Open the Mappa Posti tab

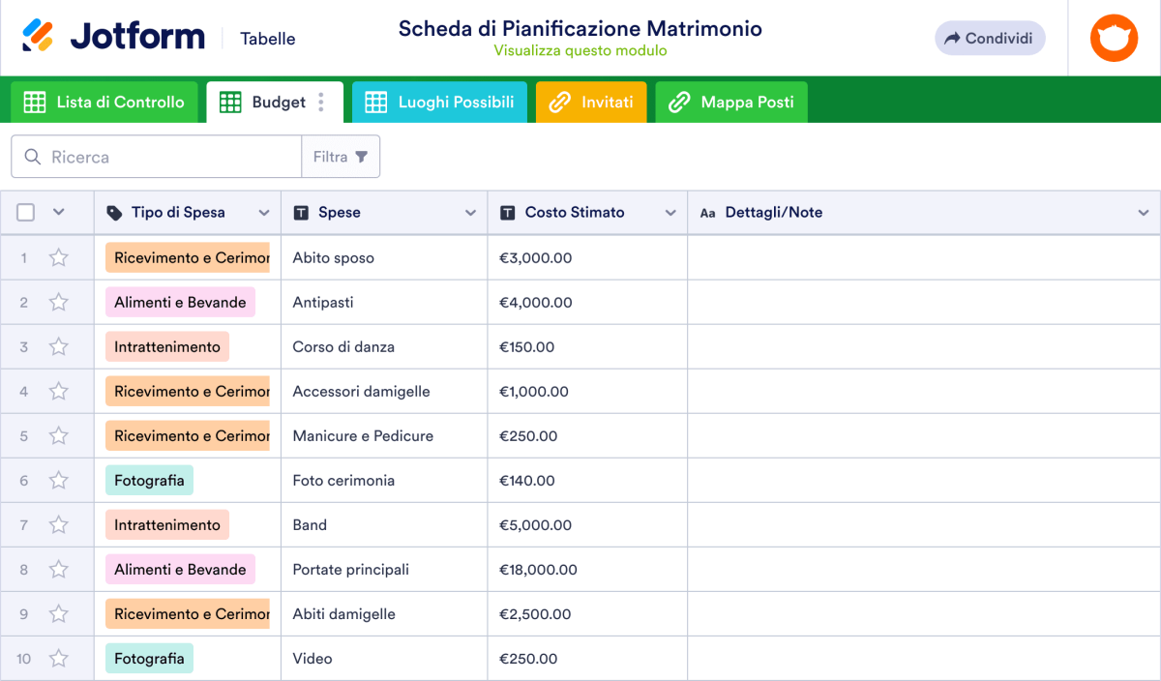click(x=731, y=102)
